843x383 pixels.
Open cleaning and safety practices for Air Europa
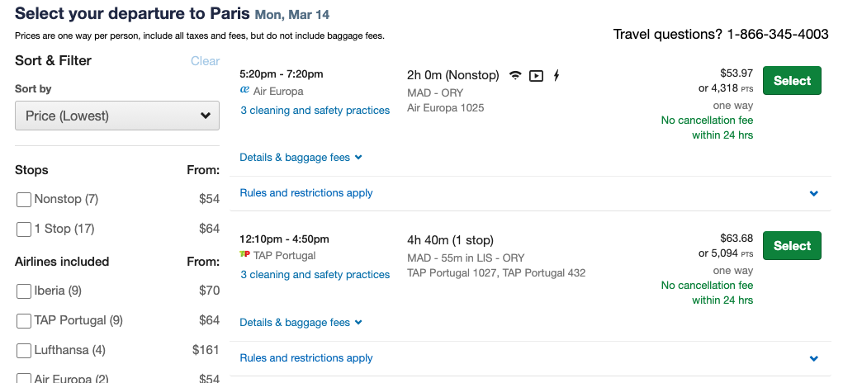(x=315, y=110)
